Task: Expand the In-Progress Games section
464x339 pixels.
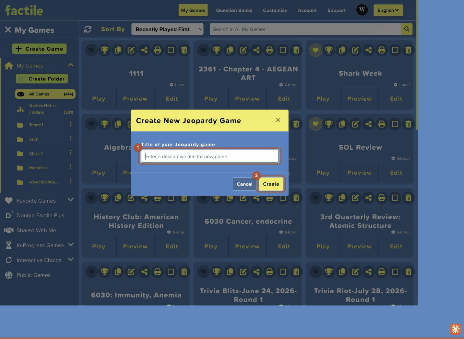Action: pos(71,245)
